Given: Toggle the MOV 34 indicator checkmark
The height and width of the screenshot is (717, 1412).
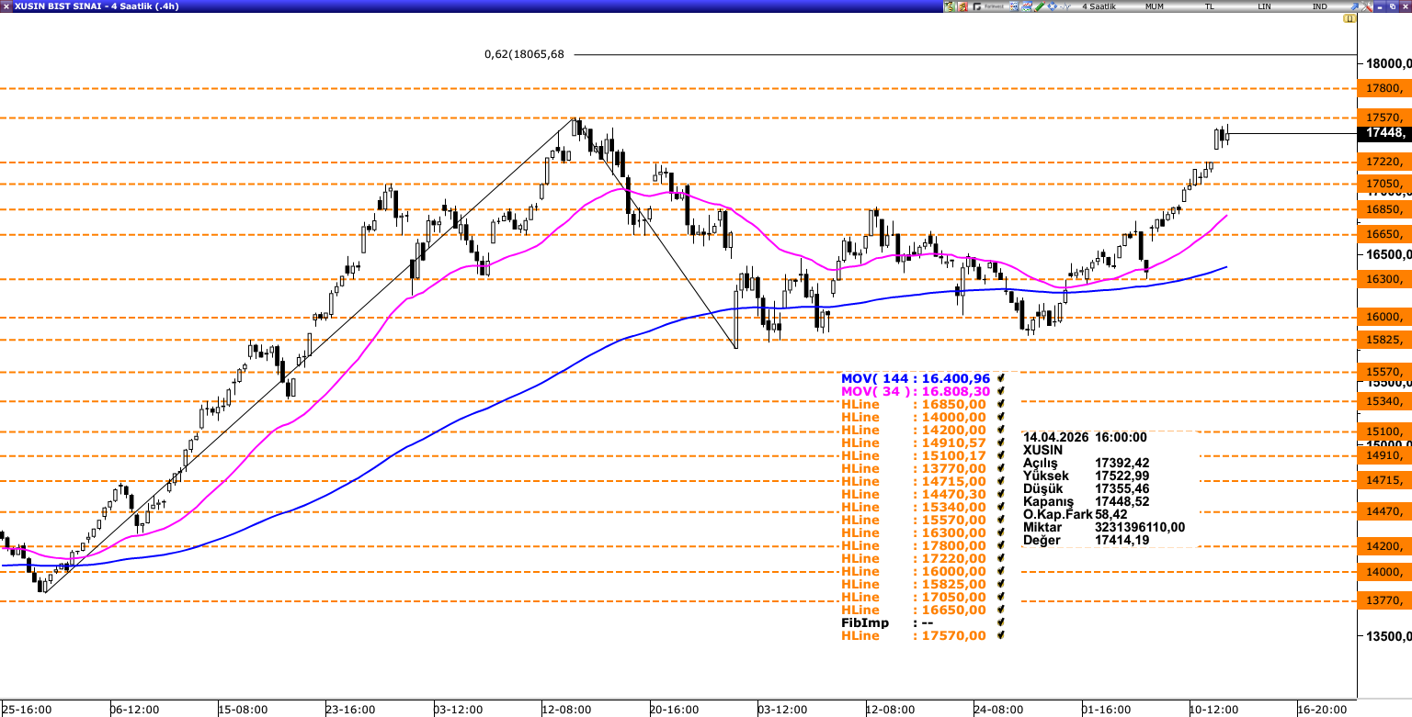Looking at the screenshot, I should click(1000, 391).
